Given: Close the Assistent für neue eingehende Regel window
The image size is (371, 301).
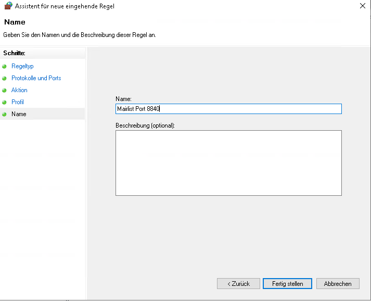Looking at the screenshot, I should coord(363,6).
